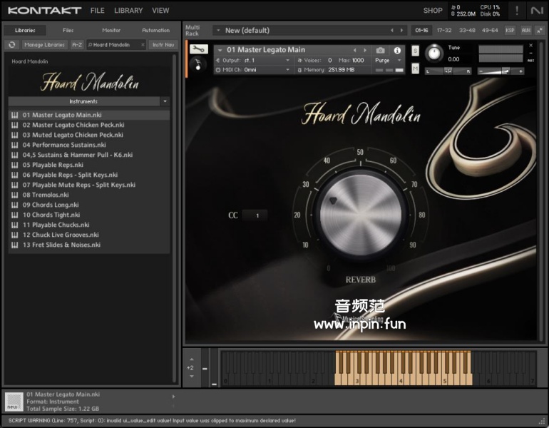Minimize the rack view icon
The width and height of the screenshot is (549, 428).
(x=539, y=30)
